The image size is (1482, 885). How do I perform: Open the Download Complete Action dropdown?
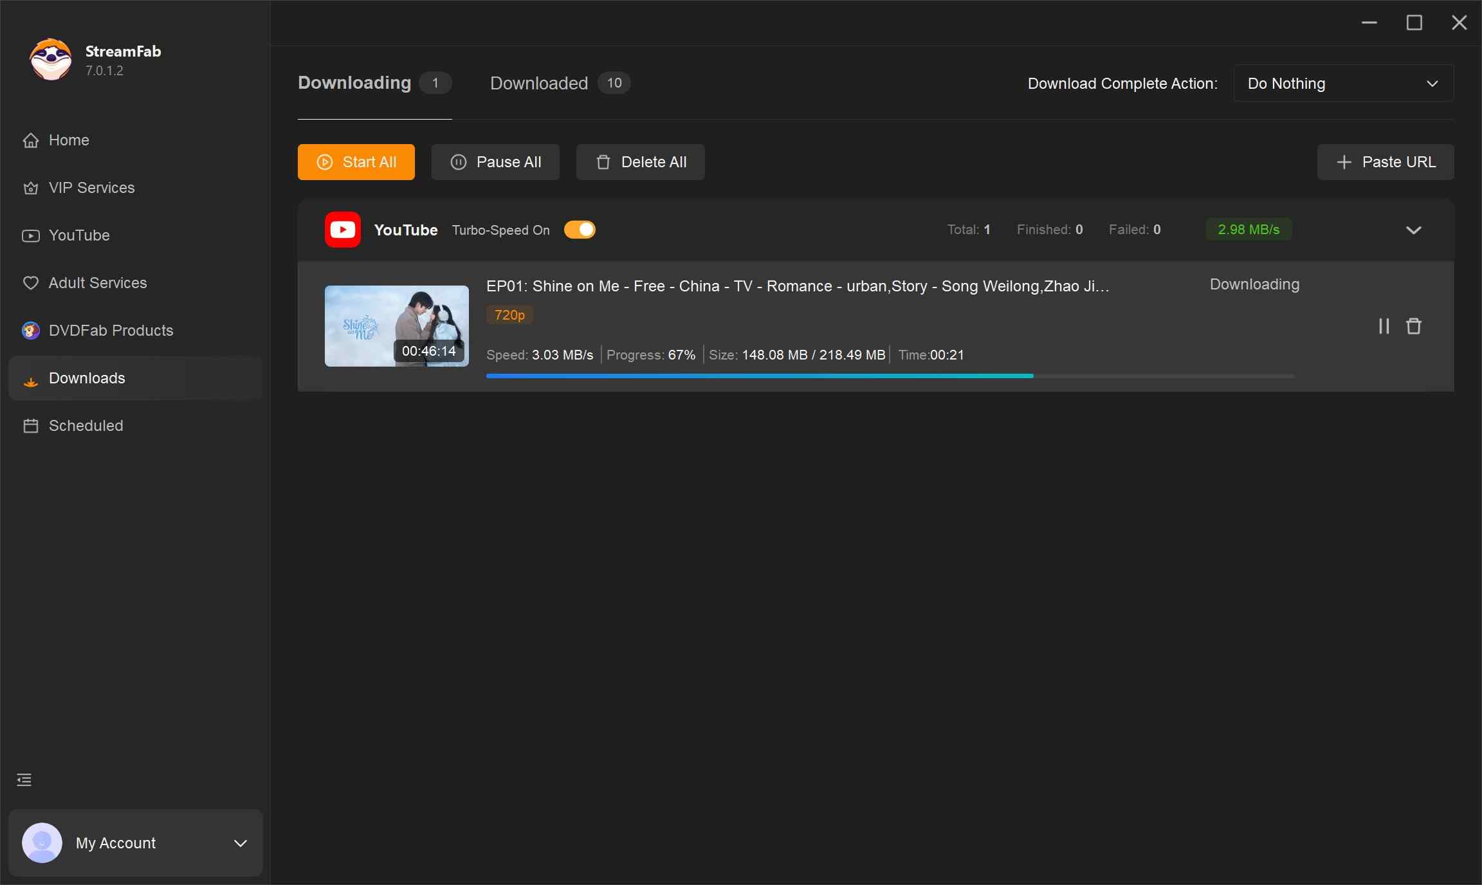point(1344,83)
